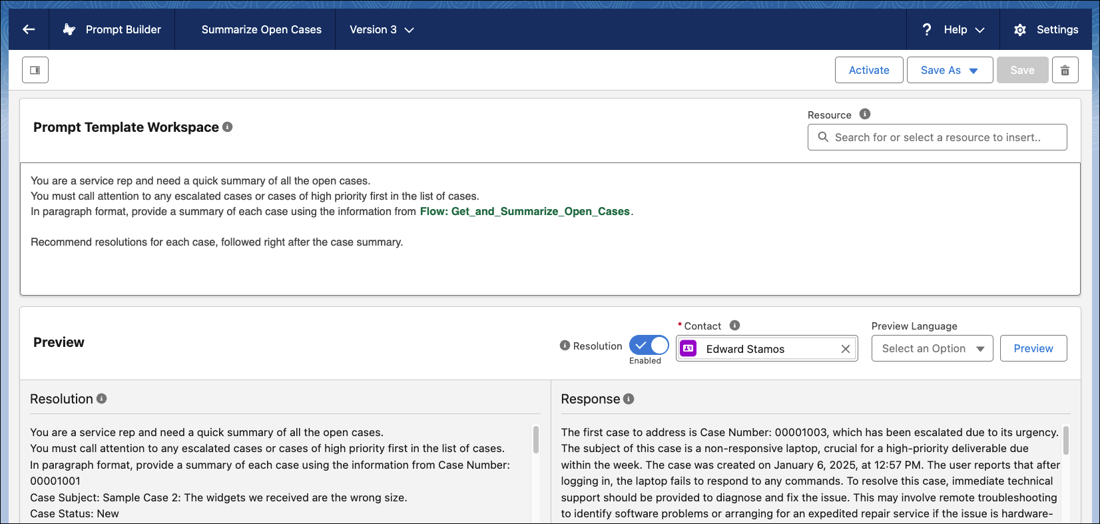The height and width of the screenshot is (524, 1100).
Task: Expand the Help menu chevron
Action: tap(979, 30)
